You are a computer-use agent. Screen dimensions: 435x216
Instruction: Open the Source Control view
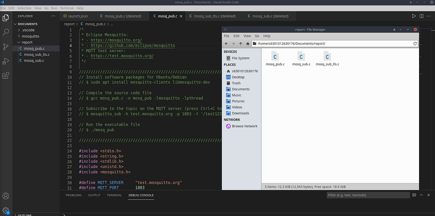pos(5,46)
